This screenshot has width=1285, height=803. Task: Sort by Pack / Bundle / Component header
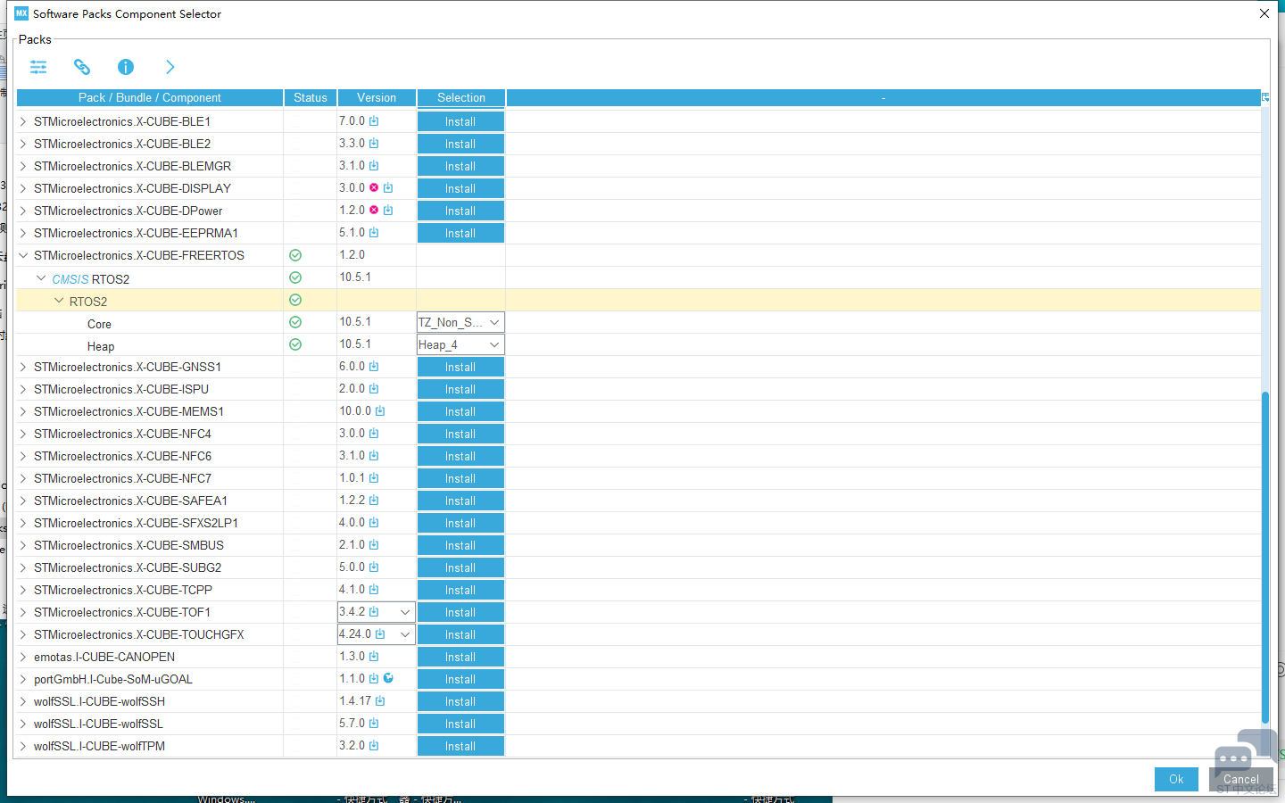coord(150,97)
